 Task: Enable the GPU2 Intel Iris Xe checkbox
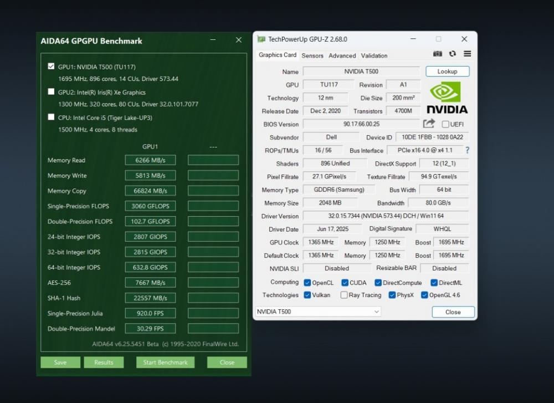[52, 92]
